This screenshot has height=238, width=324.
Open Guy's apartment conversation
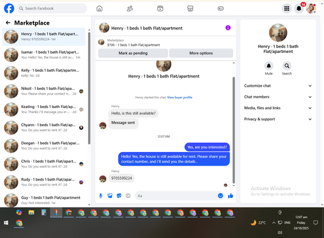pos(44,200)
